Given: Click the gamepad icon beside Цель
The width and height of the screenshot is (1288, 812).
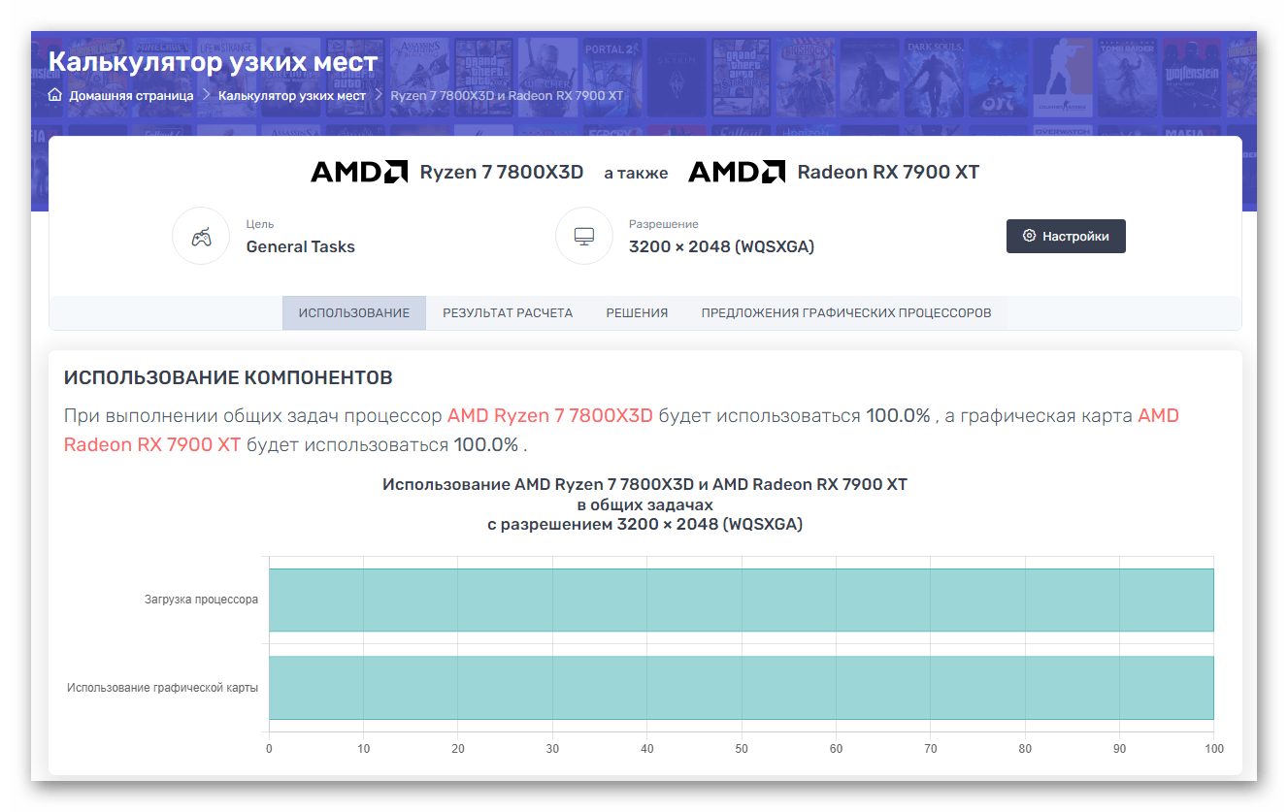Looking at the screenshot, I should tap(201, 236).
